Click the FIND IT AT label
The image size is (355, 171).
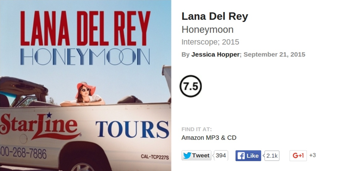point(197,129)
